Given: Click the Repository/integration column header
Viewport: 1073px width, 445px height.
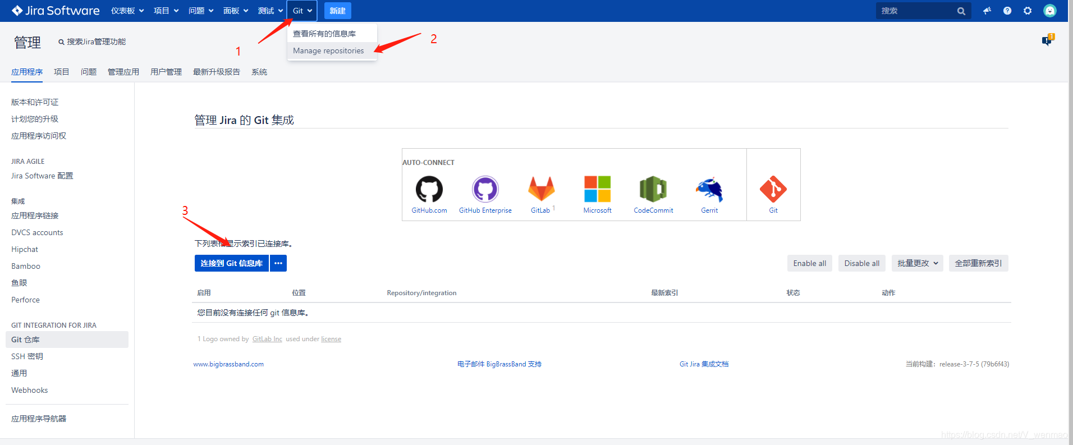Looking at the screenshot, I should (421, 293).
